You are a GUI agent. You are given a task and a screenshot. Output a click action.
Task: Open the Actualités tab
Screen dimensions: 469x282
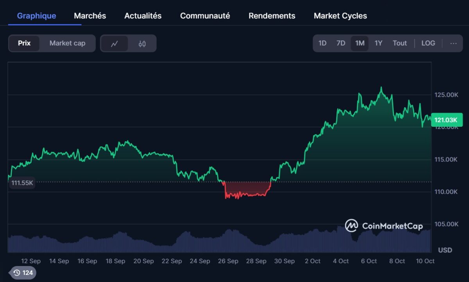point(143,16)
